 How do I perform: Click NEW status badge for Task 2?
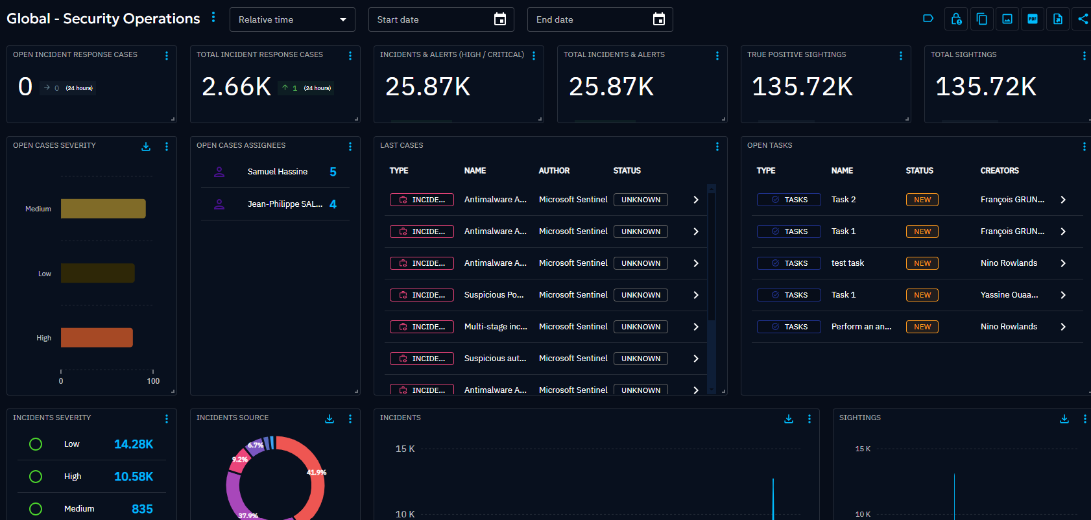[x=922, y=200]
